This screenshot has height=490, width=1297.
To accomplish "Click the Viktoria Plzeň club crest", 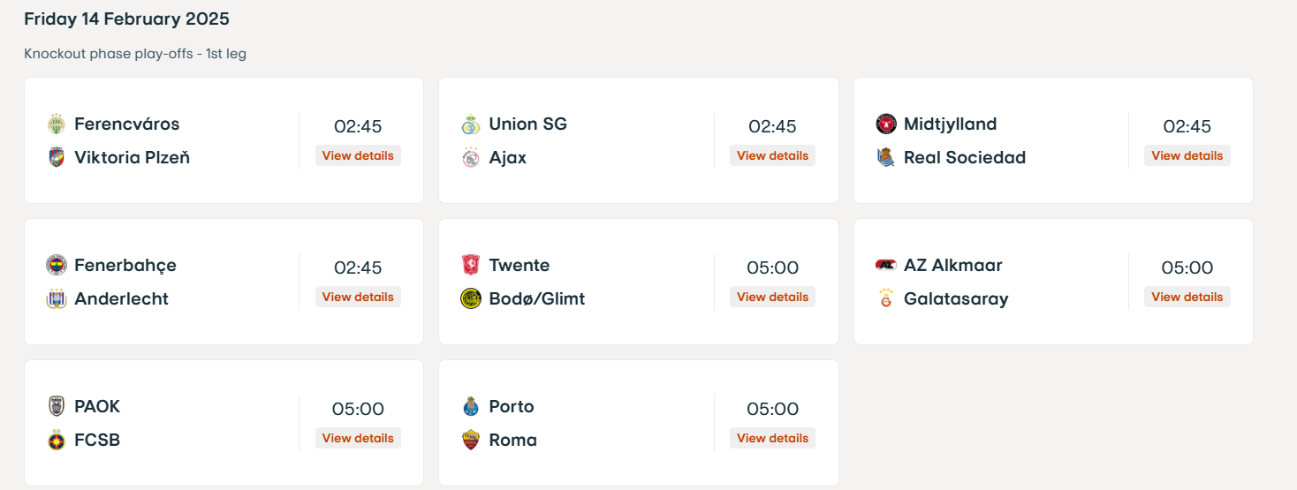I will click(57, 158).
